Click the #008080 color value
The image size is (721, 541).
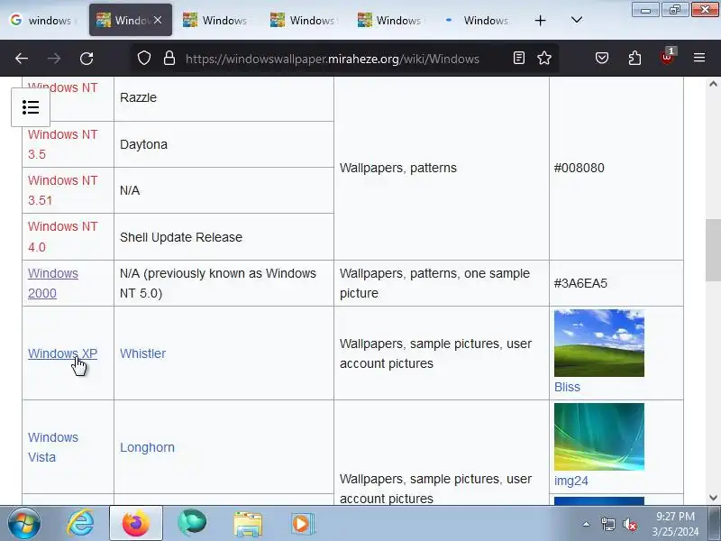[x=579, y=168]
